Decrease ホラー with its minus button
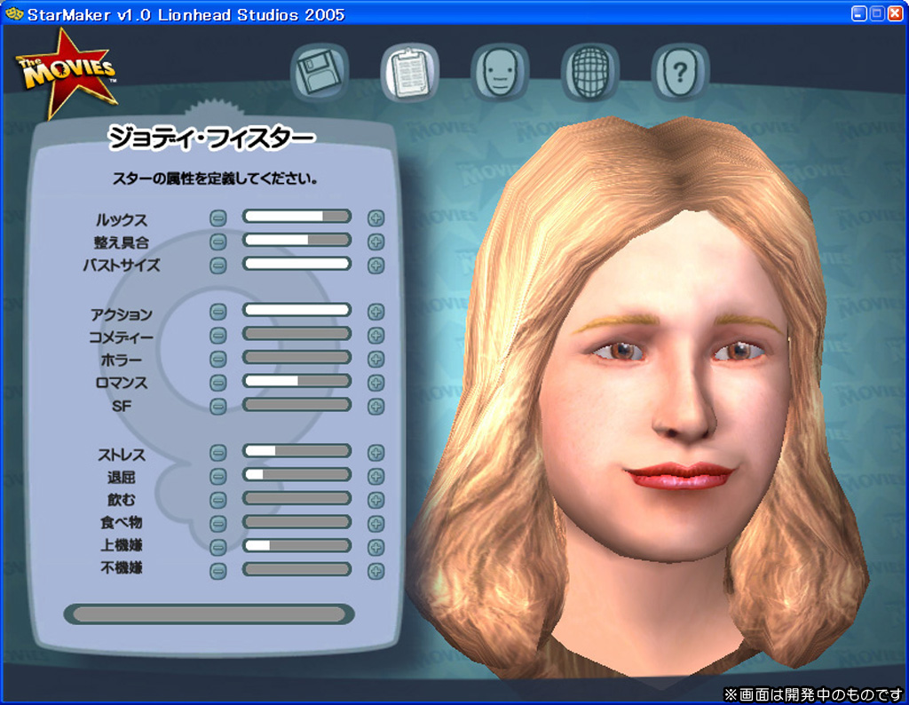 coord(218,359)
